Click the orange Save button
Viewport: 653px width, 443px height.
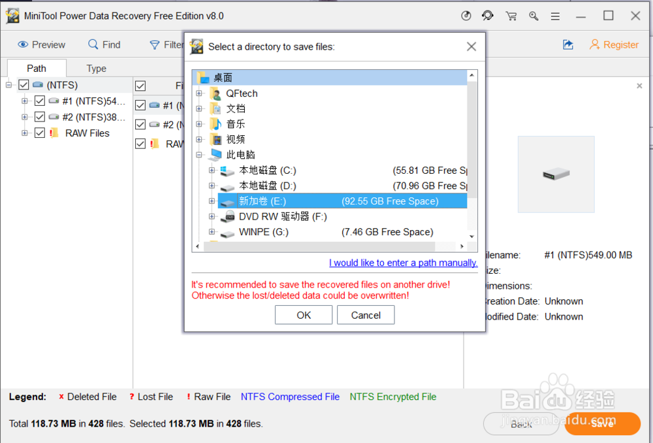coord(602,423)
